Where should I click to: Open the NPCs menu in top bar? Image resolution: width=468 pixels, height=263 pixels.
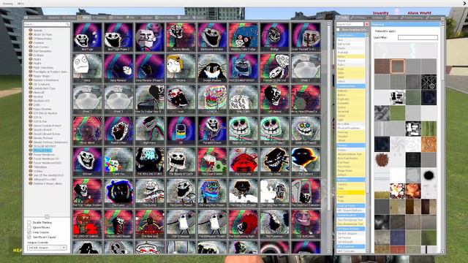pos(20,4)
